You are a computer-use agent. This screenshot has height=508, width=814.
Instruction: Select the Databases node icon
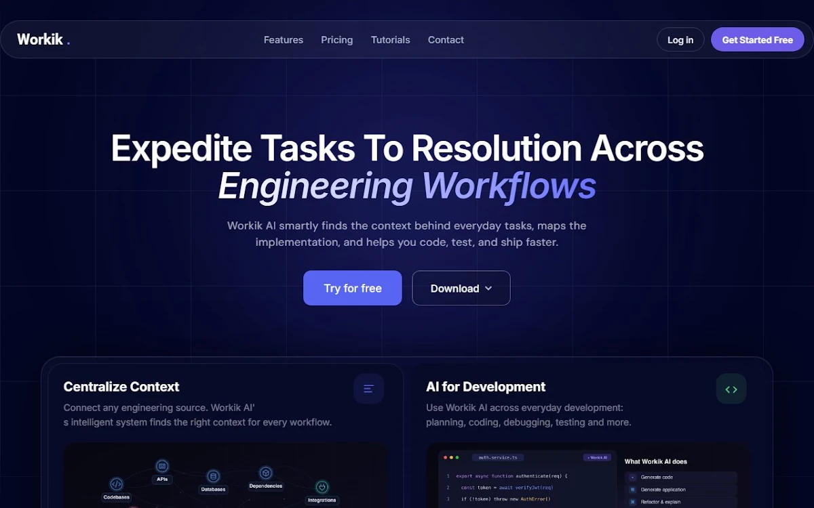point(213,477)
